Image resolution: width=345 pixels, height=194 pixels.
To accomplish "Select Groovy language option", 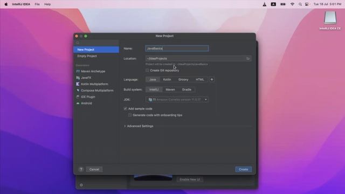I will (183, 79).
